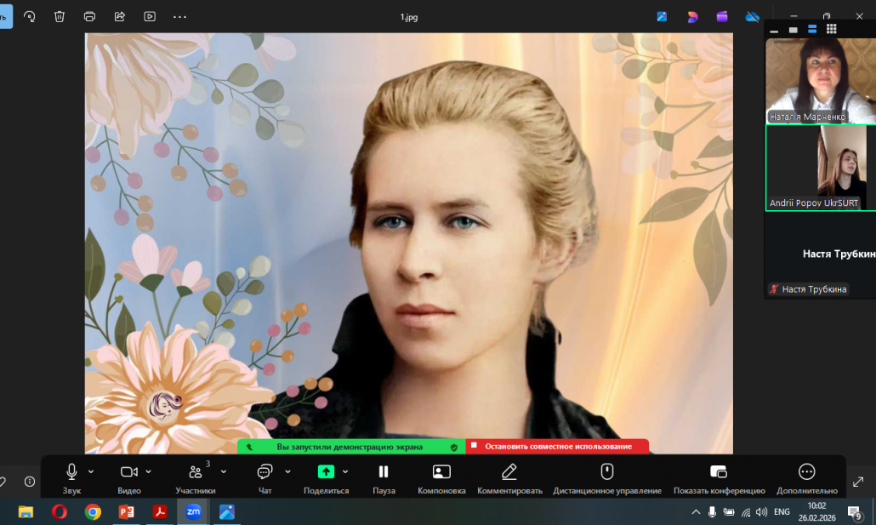
Task: Expand the arrow next to Участники
Action: tap(224, 471)
